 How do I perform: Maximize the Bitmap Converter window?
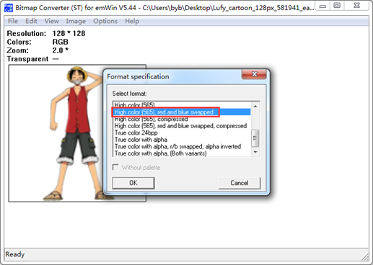click(x=337, y=6)
